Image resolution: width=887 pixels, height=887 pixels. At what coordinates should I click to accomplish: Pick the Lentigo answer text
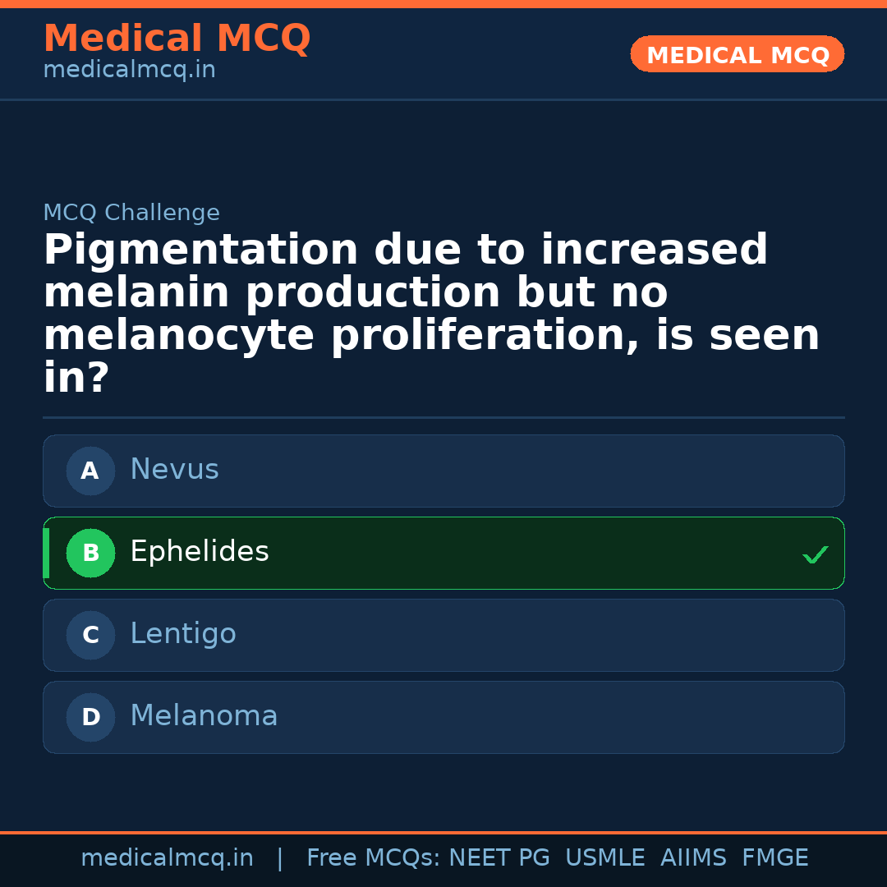click(183, 634)
